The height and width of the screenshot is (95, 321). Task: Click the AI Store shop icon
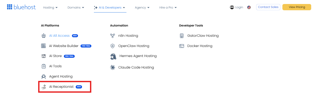click(44, 56)
